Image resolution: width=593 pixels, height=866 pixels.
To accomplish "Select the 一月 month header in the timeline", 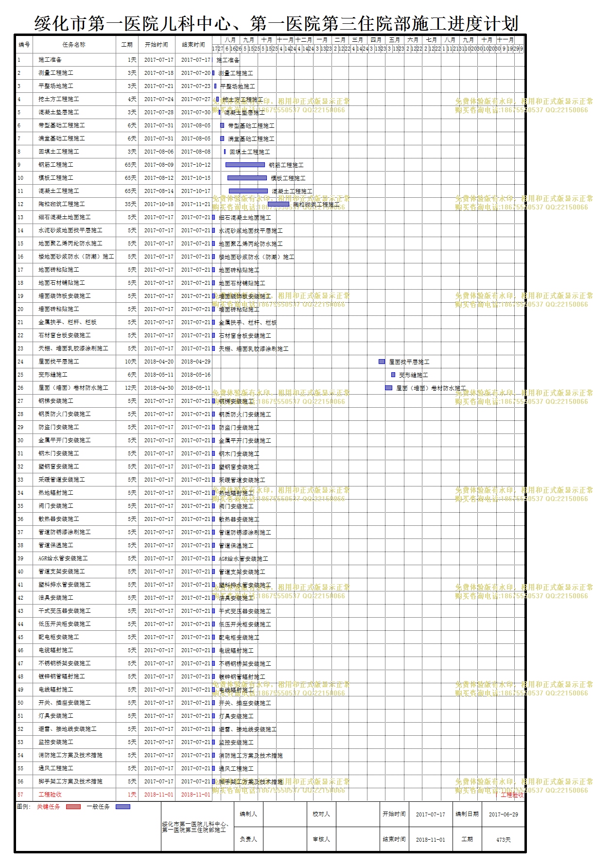I will 322,40.
